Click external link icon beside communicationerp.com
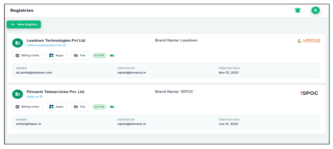This screenshot has height=149, width=333. (64, 45)
